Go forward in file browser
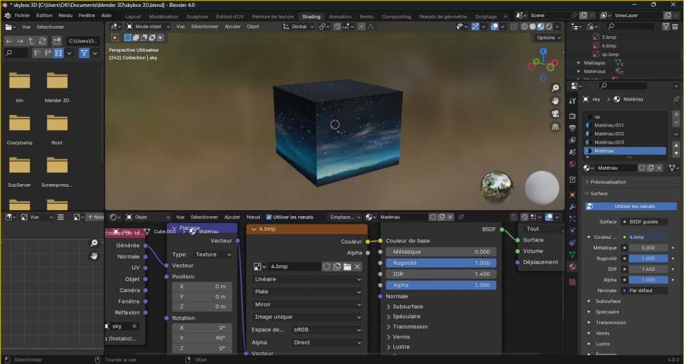The image size is (684, 364). pos(20,41)
